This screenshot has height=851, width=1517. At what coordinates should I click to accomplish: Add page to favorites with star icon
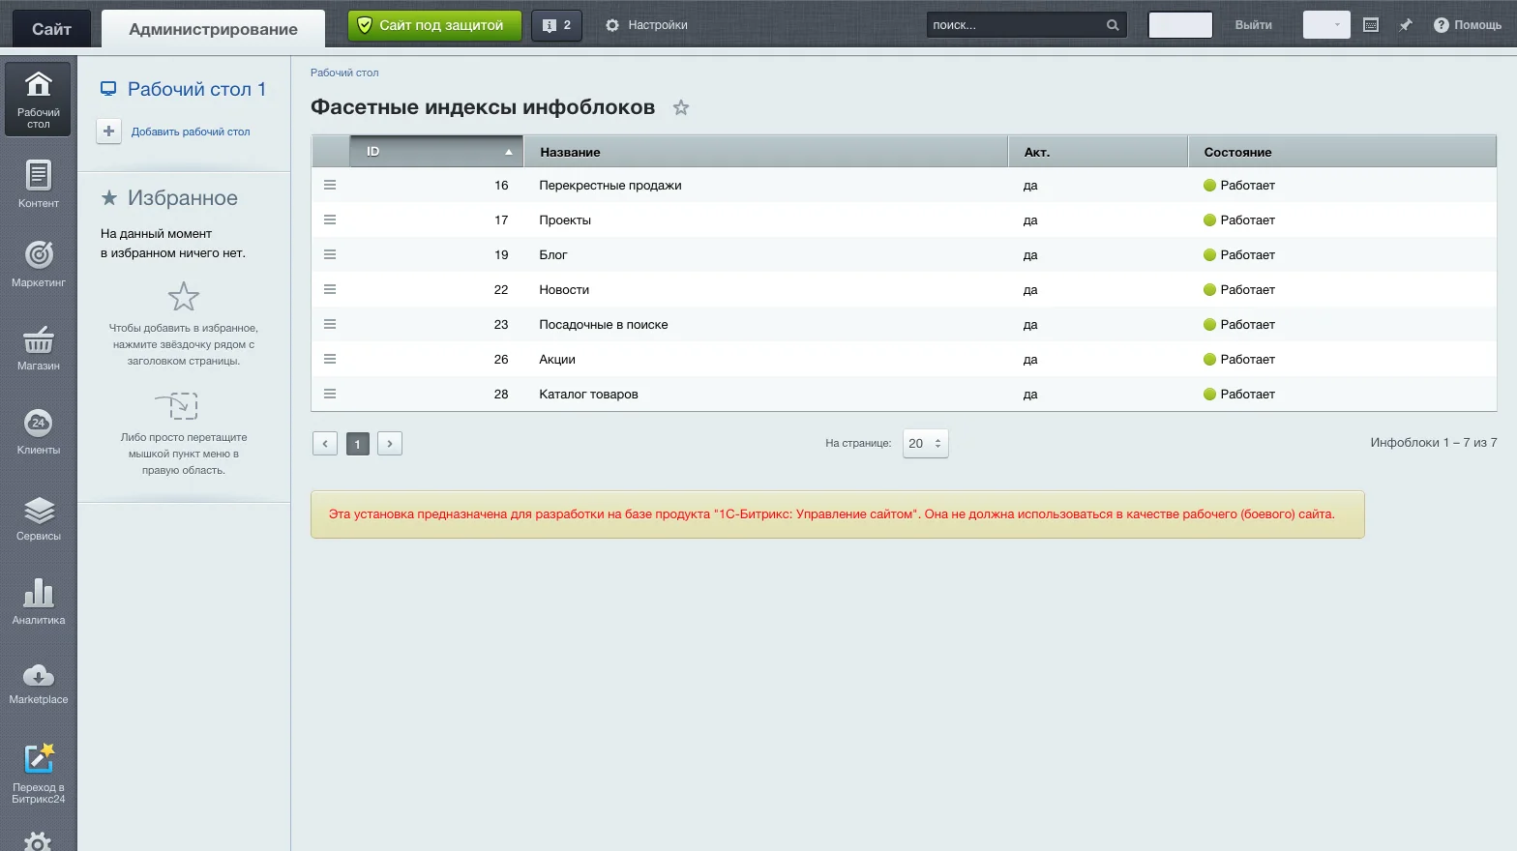point(681,107)
